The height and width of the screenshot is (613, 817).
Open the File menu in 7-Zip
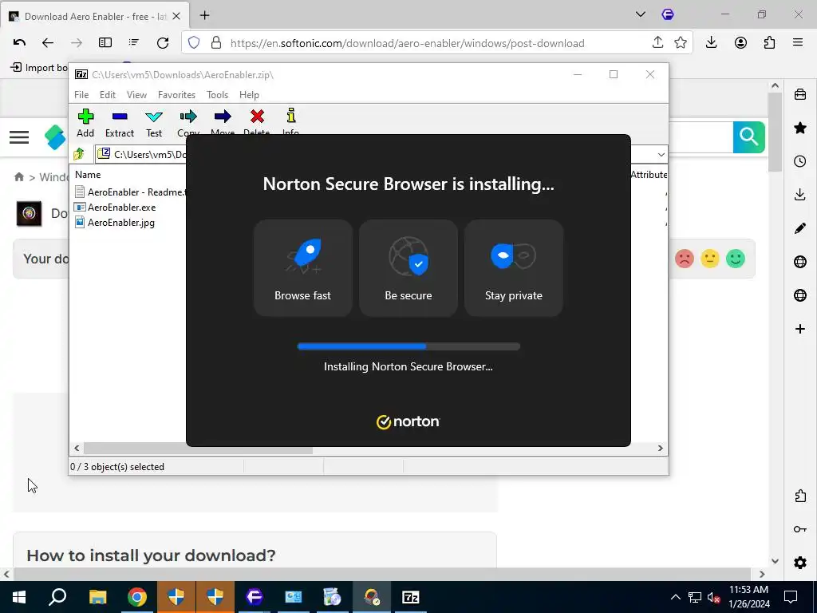(81, 95)
